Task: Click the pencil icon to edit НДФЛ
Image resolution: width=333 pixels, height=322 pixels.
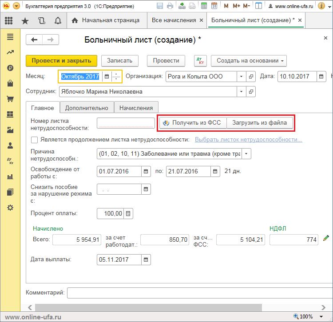Action: (326, 239)
